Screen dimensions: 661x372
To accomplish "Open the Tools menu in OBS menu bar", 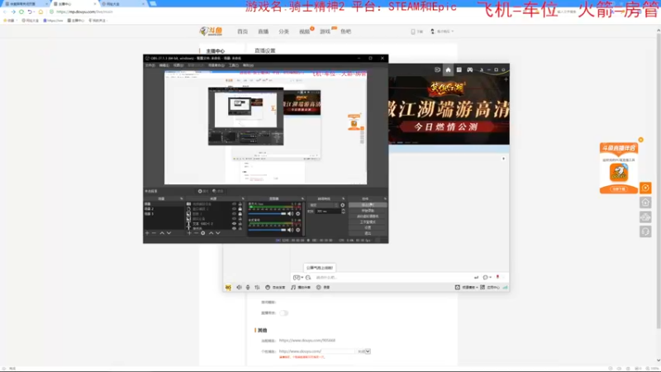I will click(234, 65).
